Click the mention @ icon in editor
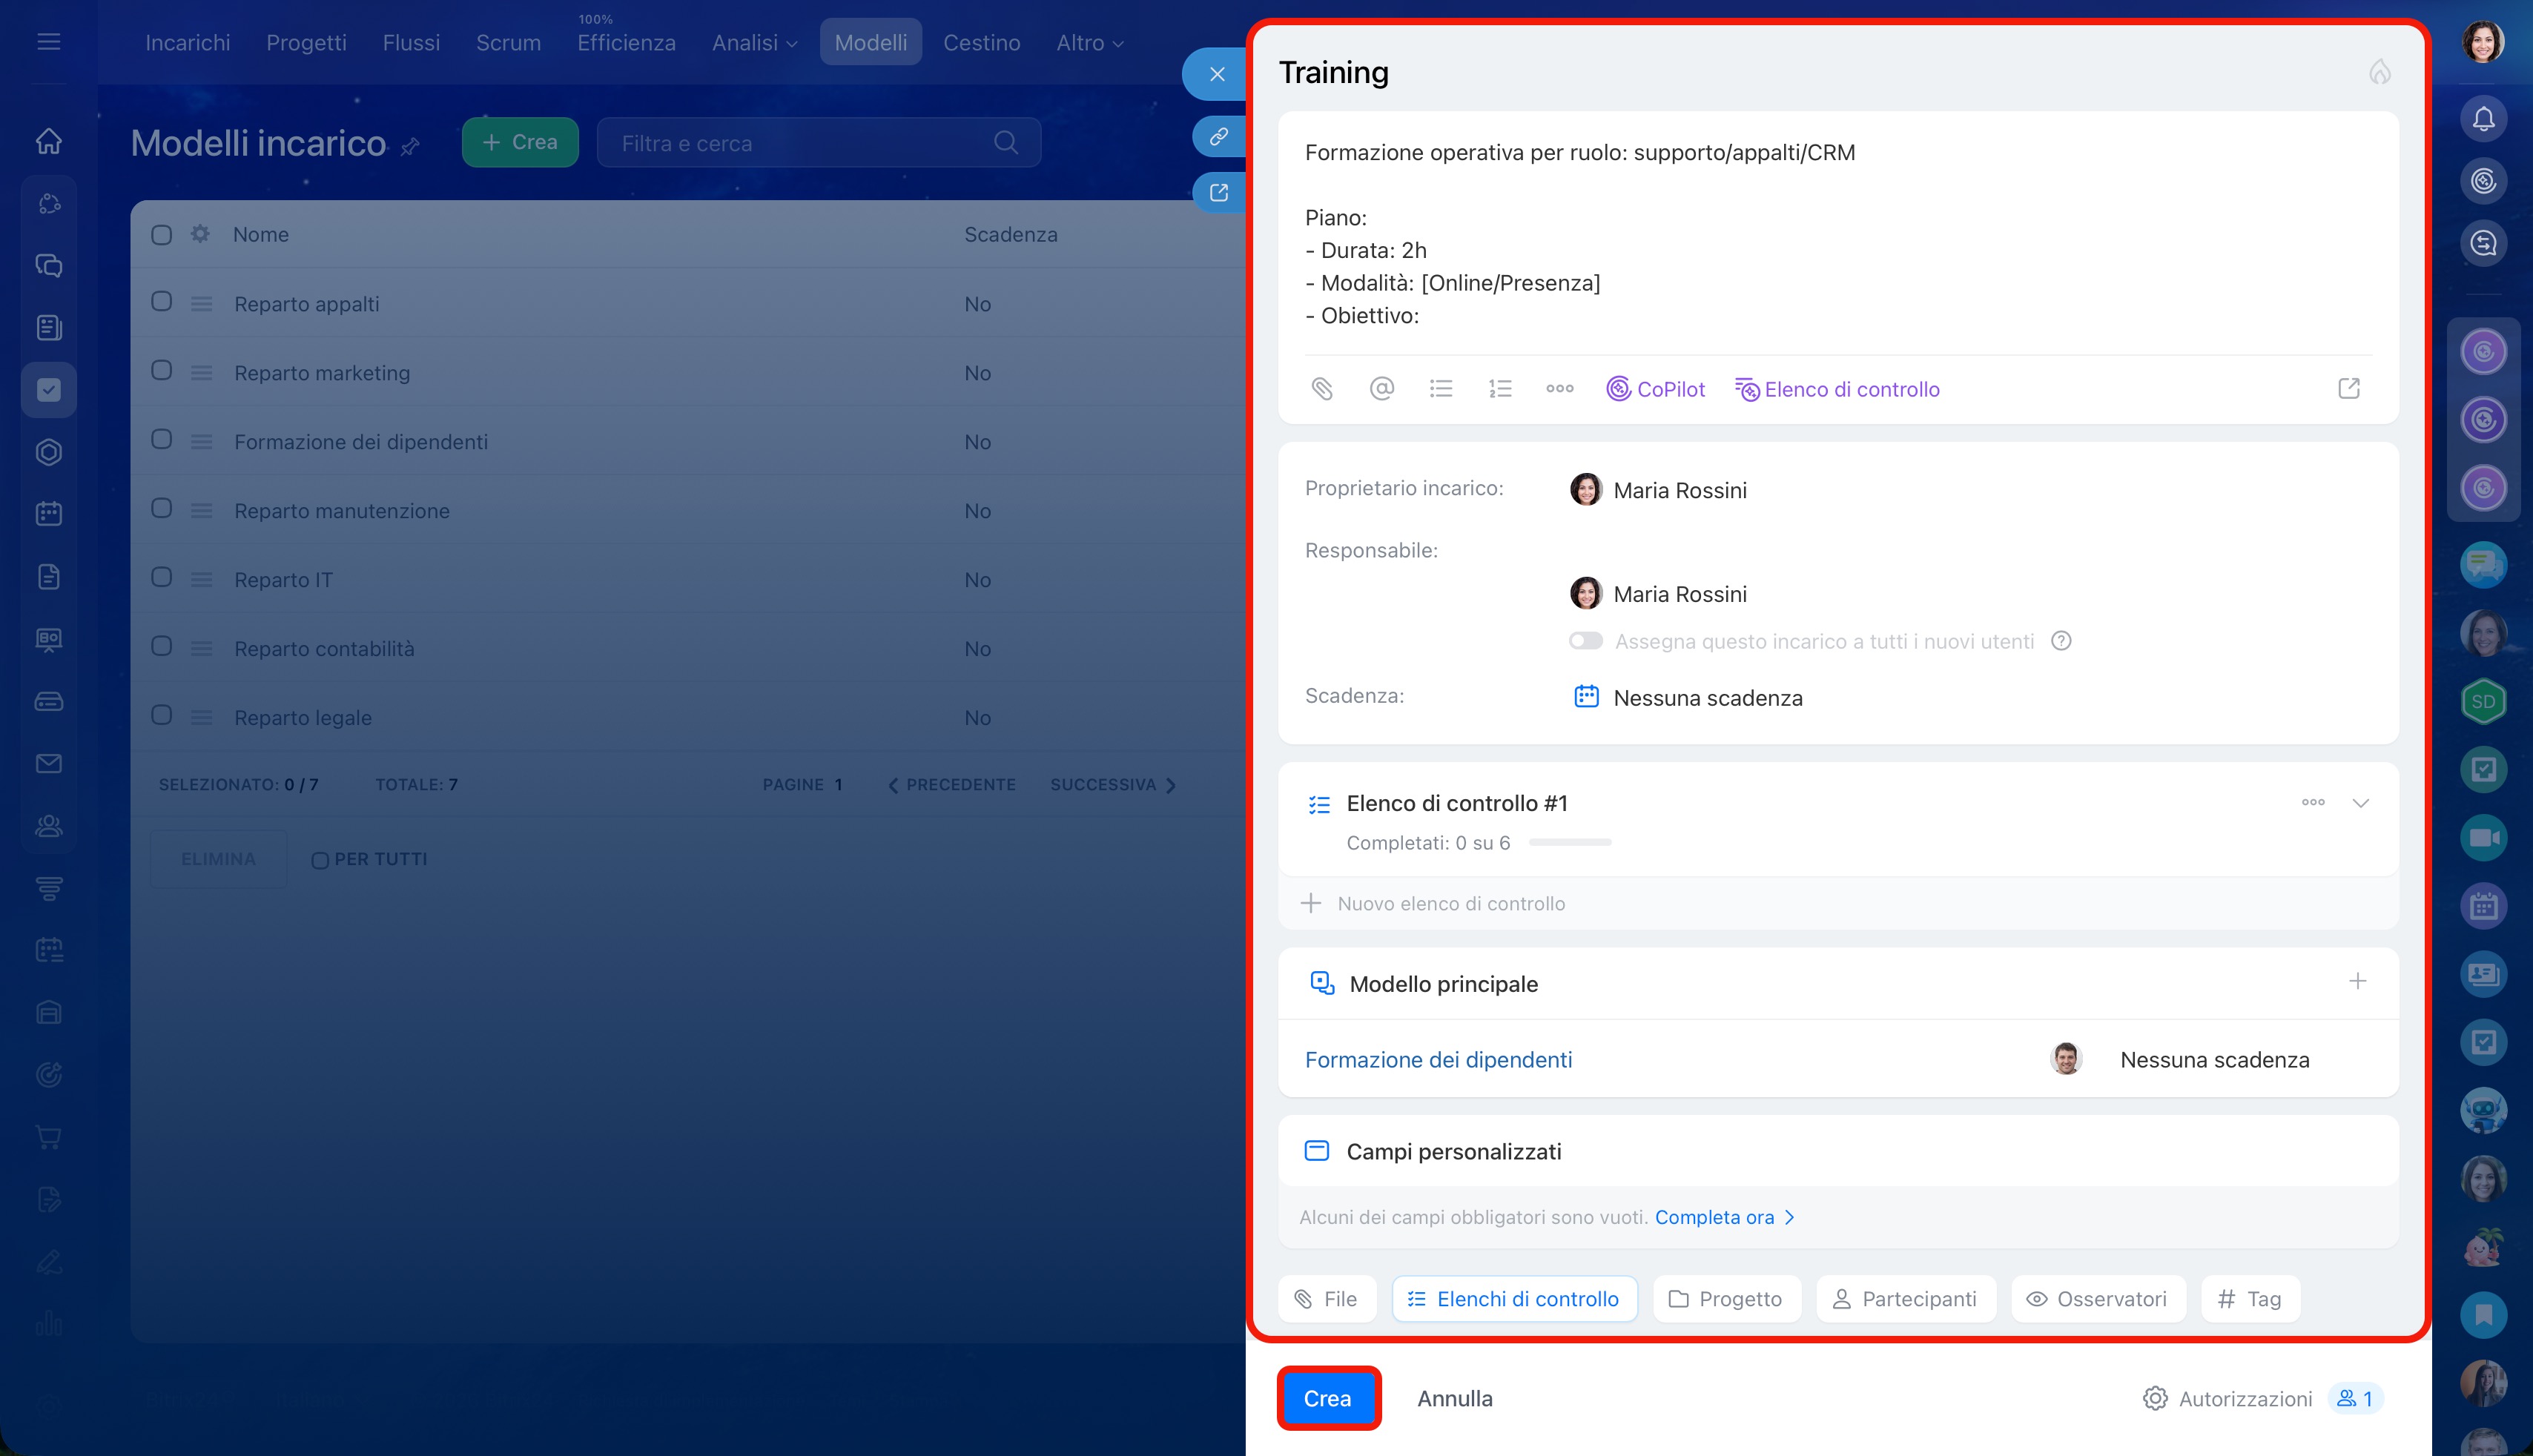 [x=1381, y=389]
